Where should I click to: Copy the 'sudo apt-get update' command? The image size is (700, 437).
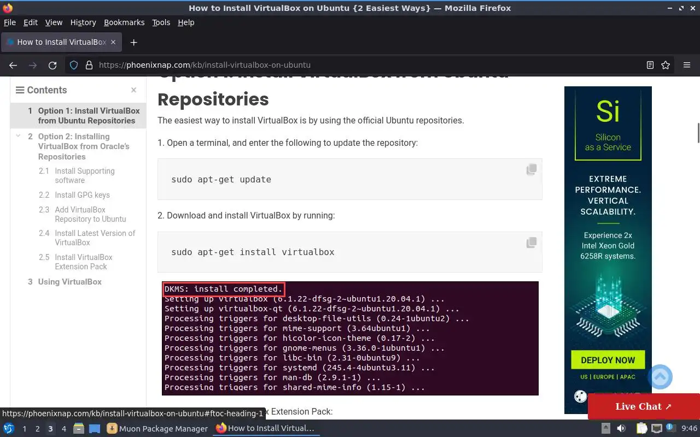(x=531, y=169)
